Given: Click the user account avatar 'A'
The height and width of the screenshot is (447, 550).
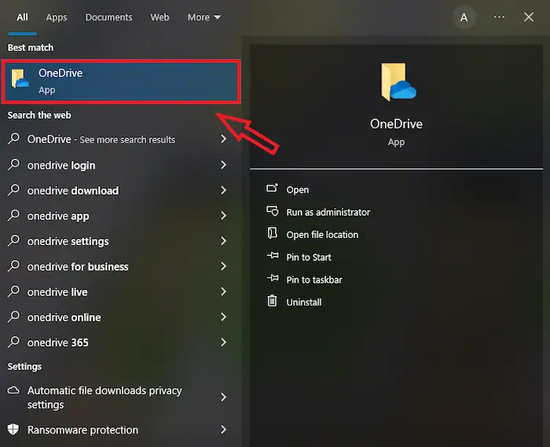Looking at the screenshot, I should pos(464,17).
